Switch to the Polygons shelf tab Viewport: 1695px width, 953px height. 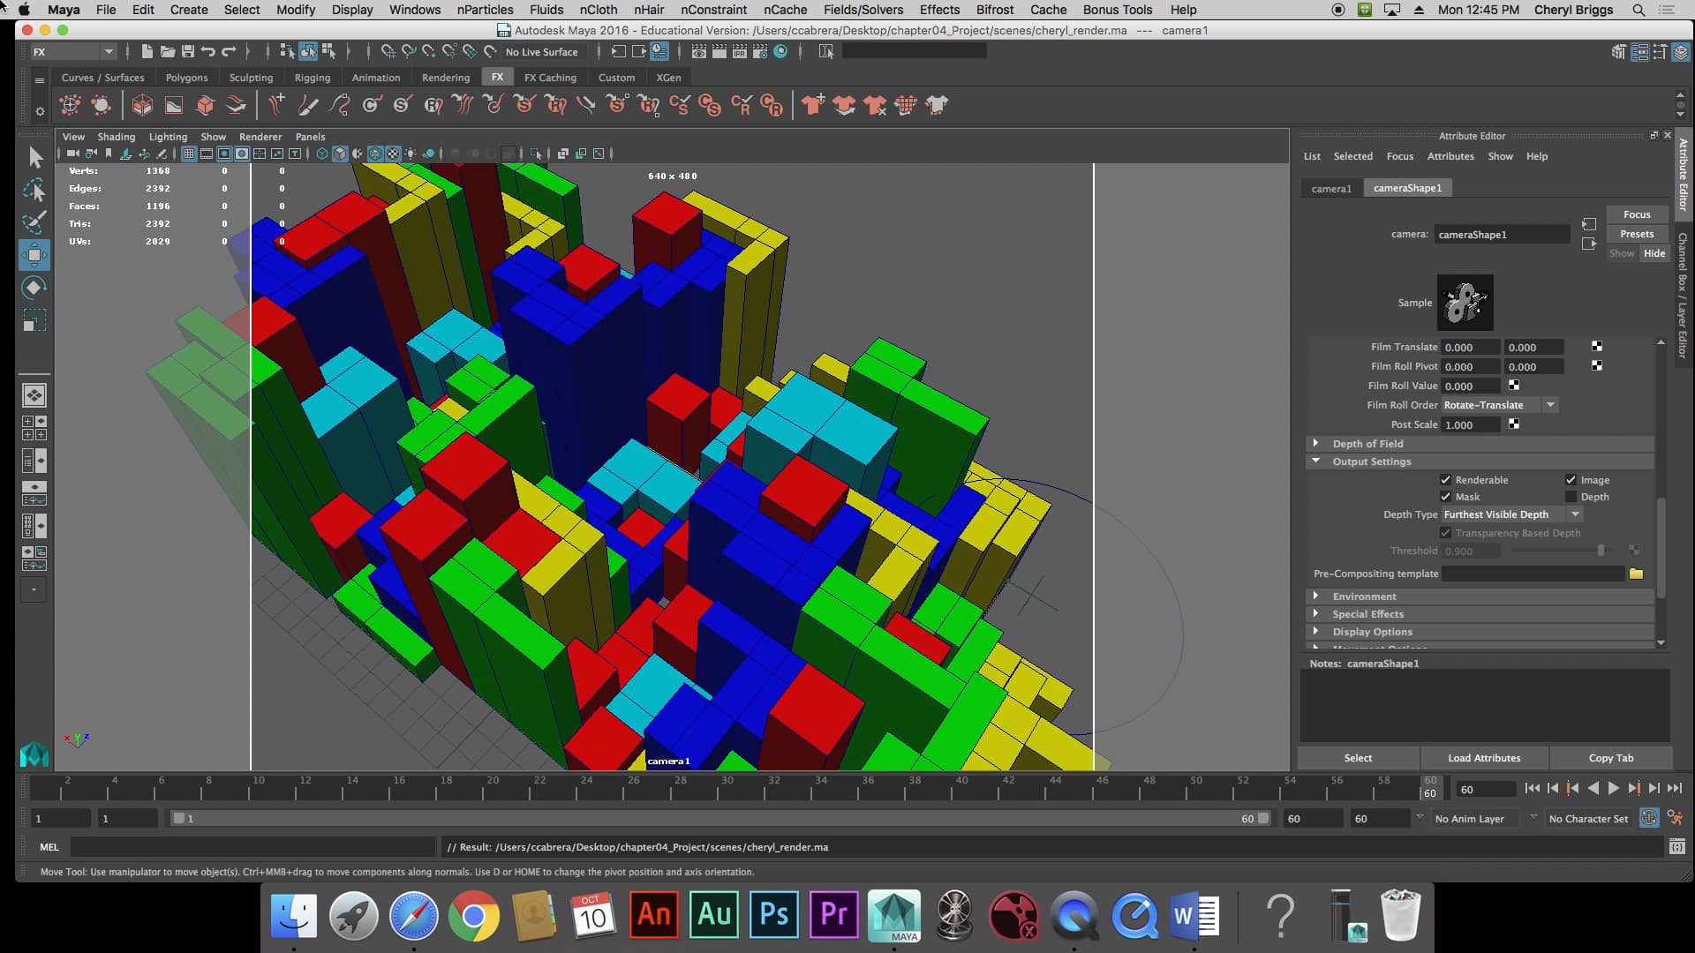(x=186, y=78)
